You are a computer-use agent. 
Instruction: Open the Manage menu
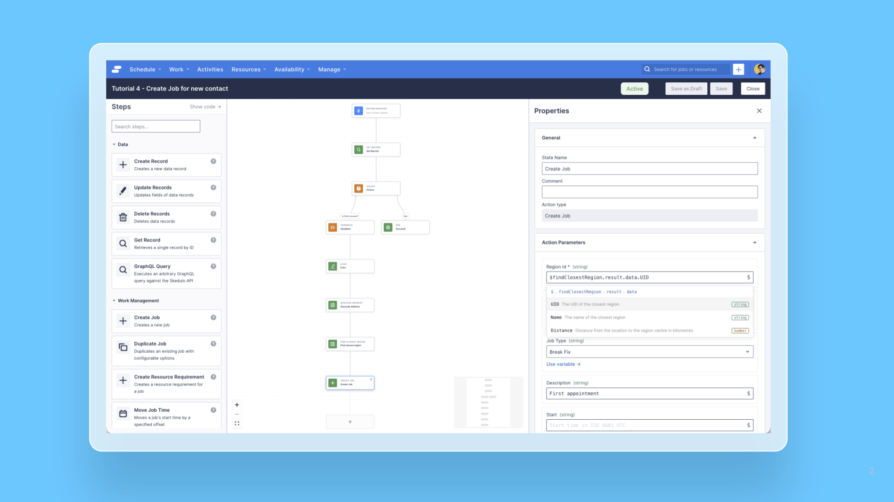[x=332, y=70]
